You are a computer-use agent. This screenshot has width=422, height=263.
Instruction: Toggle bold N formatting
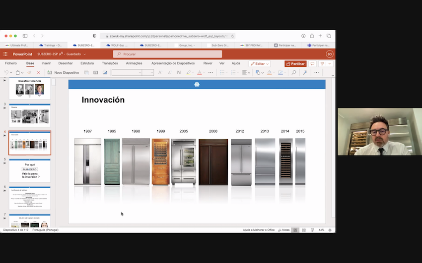179,72
